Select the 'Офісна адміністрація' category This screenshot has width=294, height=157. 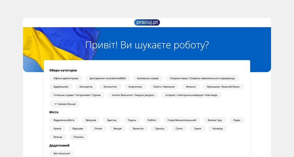[66, 78]
